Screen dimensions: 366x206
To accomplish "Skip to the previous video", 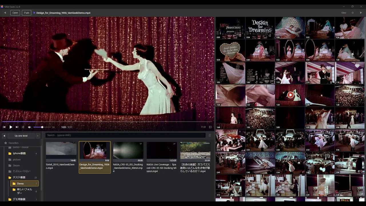I will 4,127.
